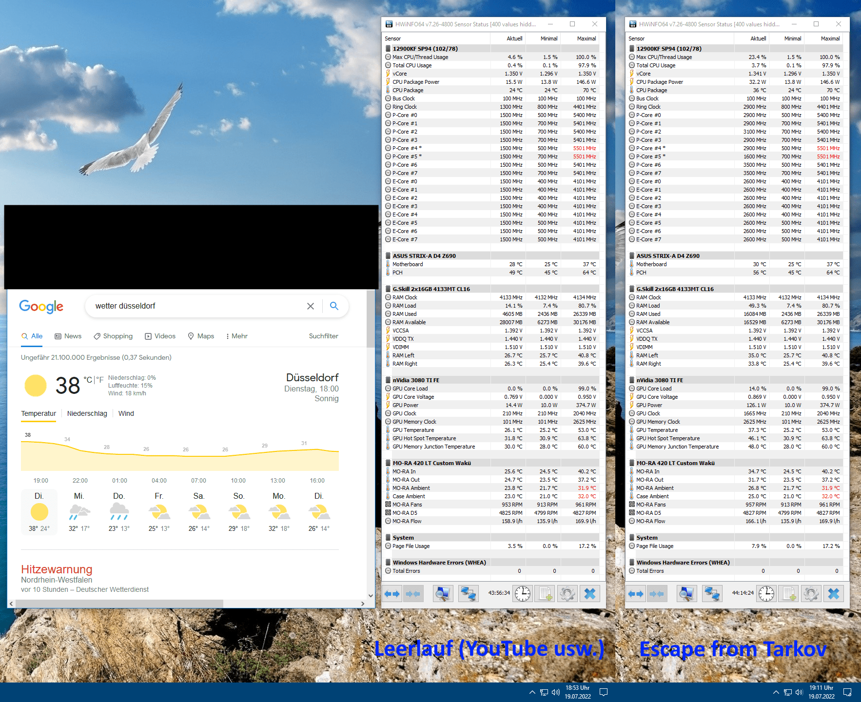This screenshot has height=702, width=861.
Task: Open settings gear in left HWiNFO window
Action: tap(567, 594)
